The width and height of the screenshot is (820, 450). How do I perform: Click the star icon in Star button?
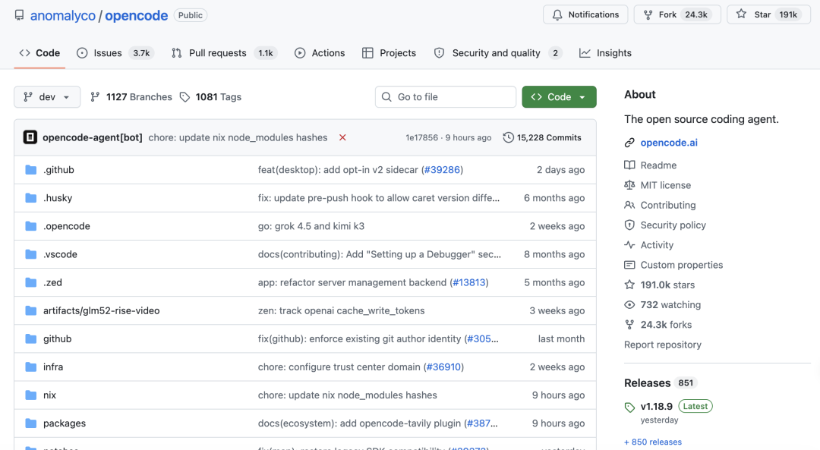coord(742,14)
